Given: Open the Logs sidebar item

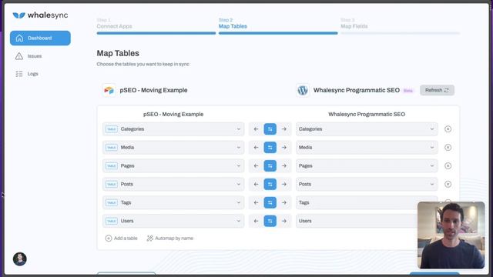Looking at the screenshot, I should (27, 74).
